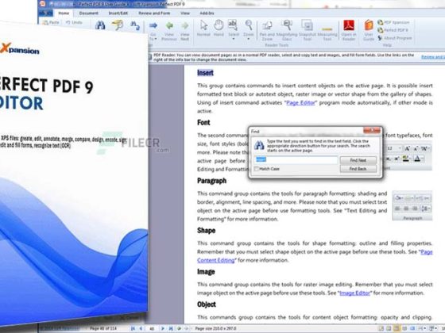Click the Find dialog text field

(296, 159)
